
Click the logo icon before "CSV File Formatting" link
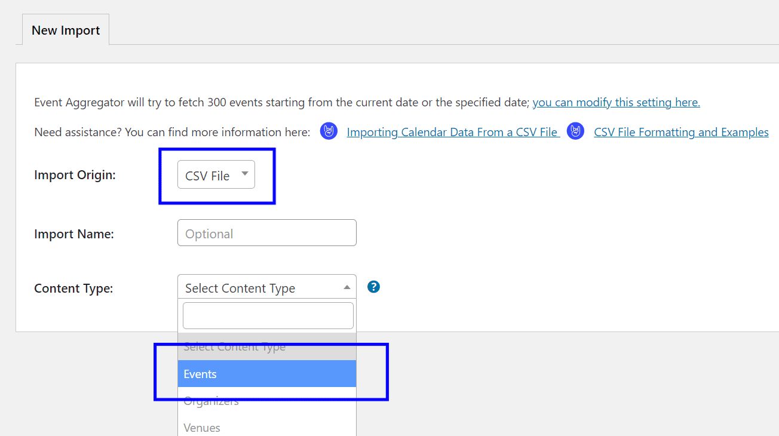[x=575, y=131]
